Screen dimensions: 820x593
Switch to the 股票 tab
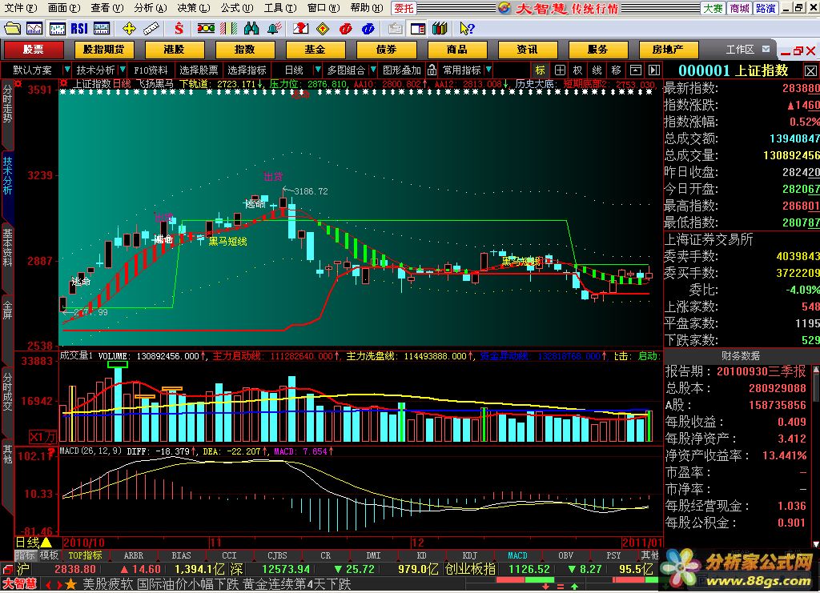pyautogui.click(x=34, y=50)
